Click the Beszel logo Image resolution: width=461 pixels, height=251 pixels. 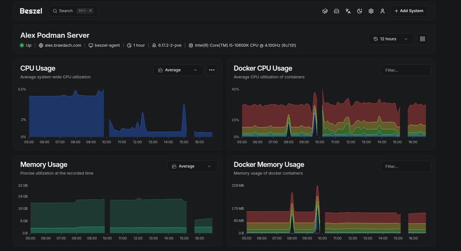point(31,11)
